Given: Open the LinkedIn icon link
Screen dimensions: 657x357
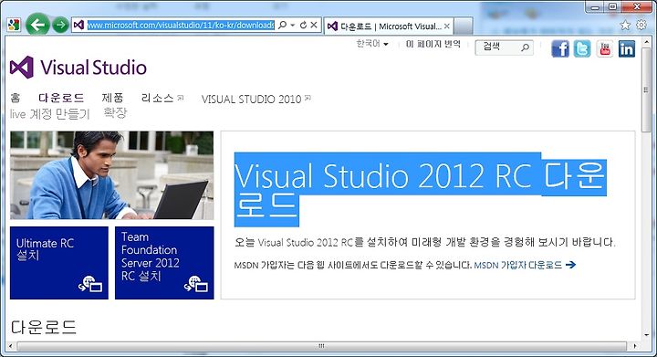Looking at the screenshot, I should click(x=627, y=48).
